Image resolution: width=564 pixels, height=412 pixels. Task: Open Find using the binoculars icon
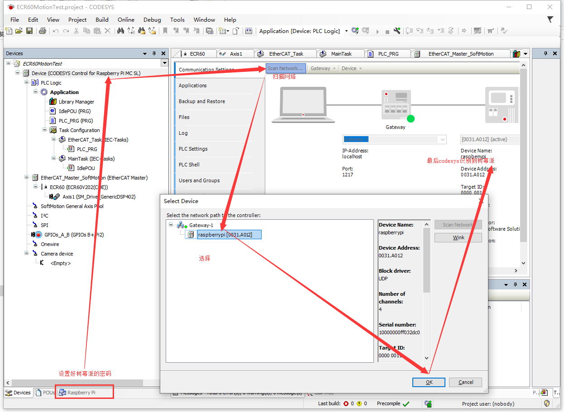point(120,31)
